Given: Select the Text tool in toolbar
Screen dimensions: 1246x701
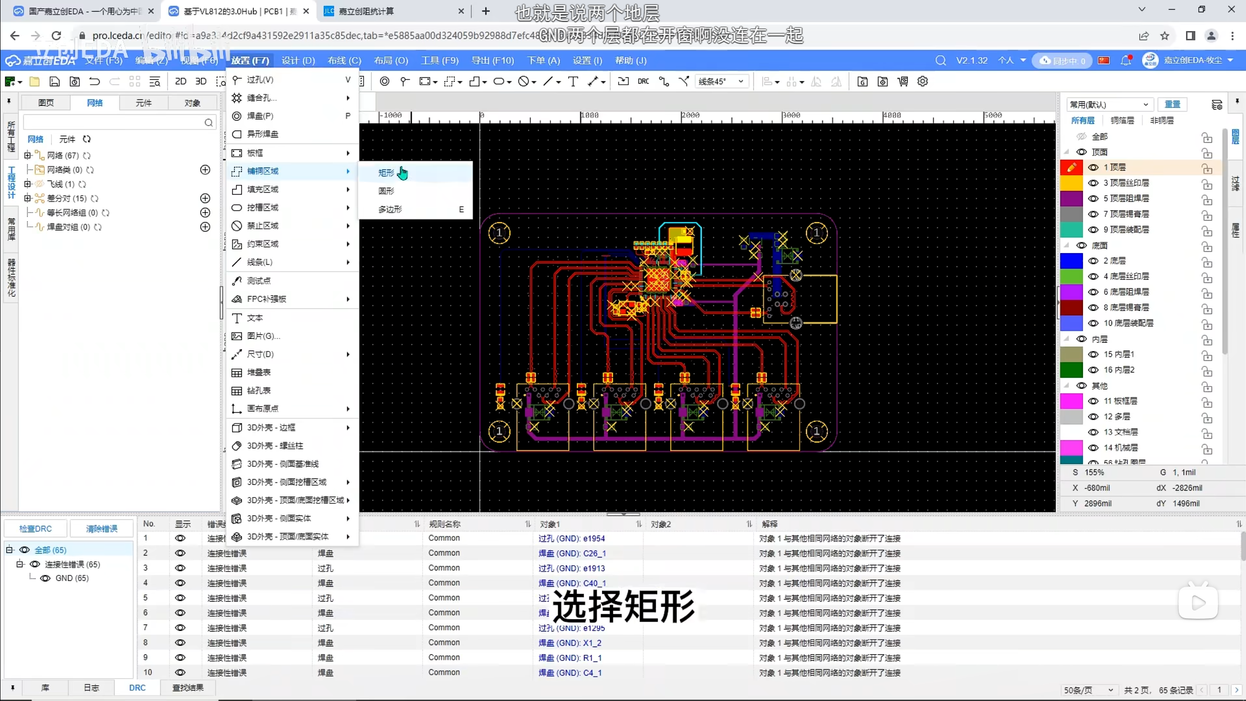Looking at the screenshot, I should pyautogui.click(x=573, y=81).
